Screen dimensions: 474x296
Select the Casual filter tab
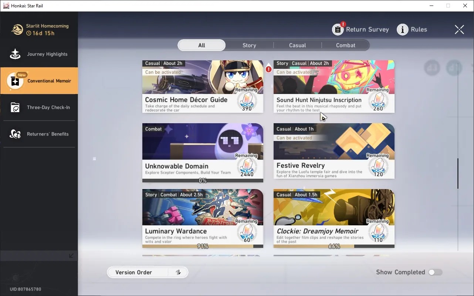coord(298,45)
